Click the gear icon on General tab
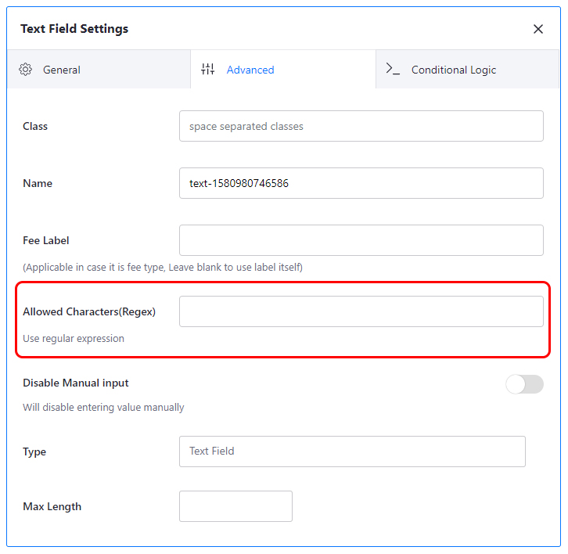 tap(25, 69)
